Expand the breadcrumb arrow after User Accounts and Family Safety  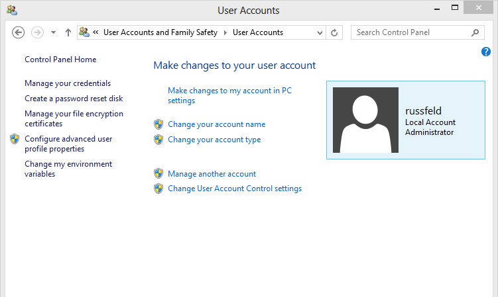coord(225,32)
